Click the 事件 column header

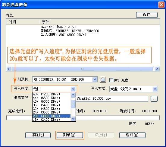[99, 22]
